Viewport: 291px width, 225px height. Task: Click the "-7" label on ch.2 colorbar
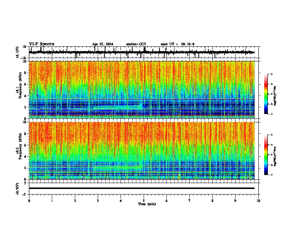(271, 175)
